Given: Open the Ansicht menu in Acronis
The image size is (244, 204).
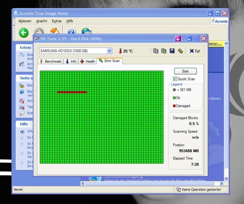Looking at the screenshot, I should coord(42,21).
